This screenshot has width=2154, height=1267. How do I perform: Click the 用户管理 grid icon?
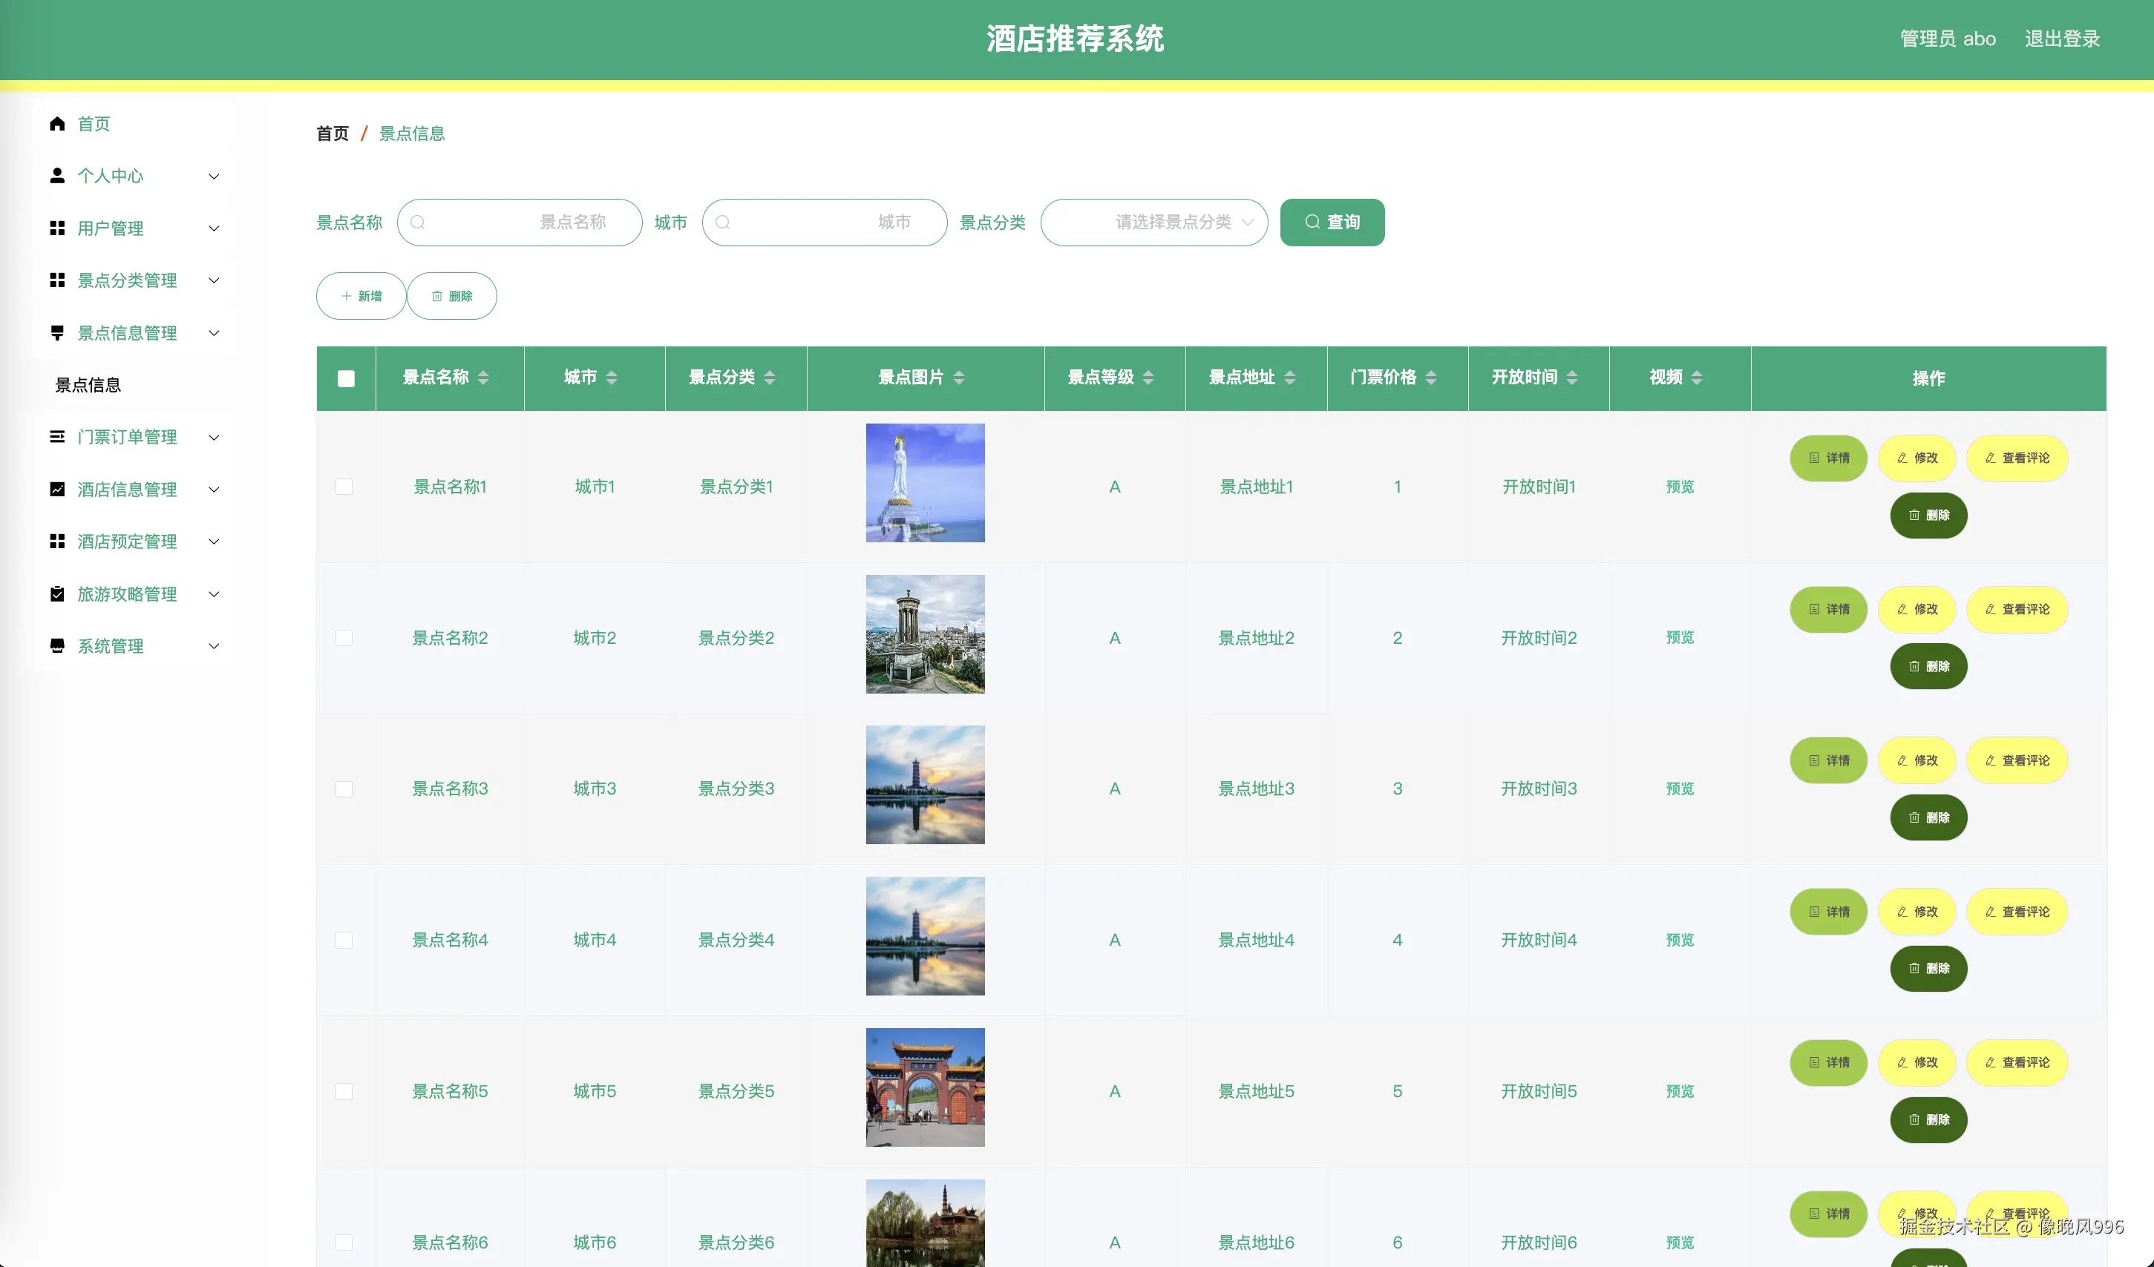tap(57, 228)
